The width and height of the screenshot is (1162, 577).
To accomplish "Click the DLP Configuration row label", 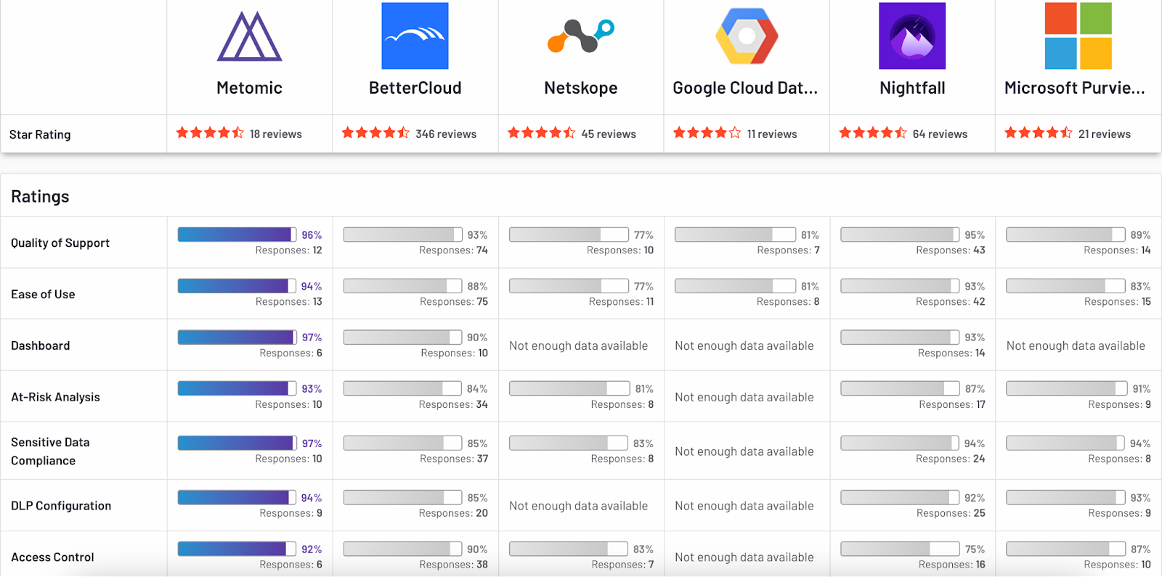I will click(61, 505).
